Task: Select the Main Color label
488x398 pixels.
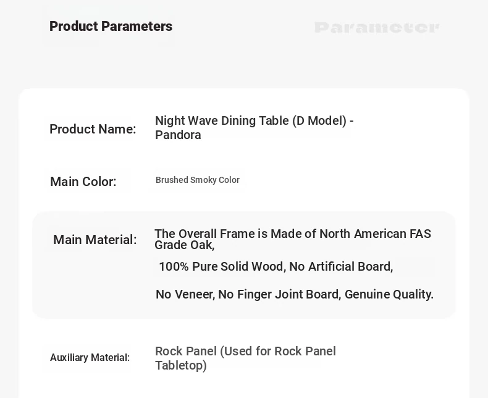Action: click(83, 182)
